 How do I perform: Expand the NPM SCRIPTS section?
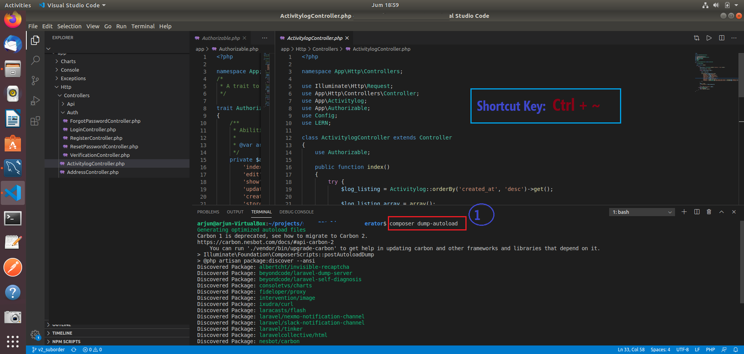tap(117, 342)
